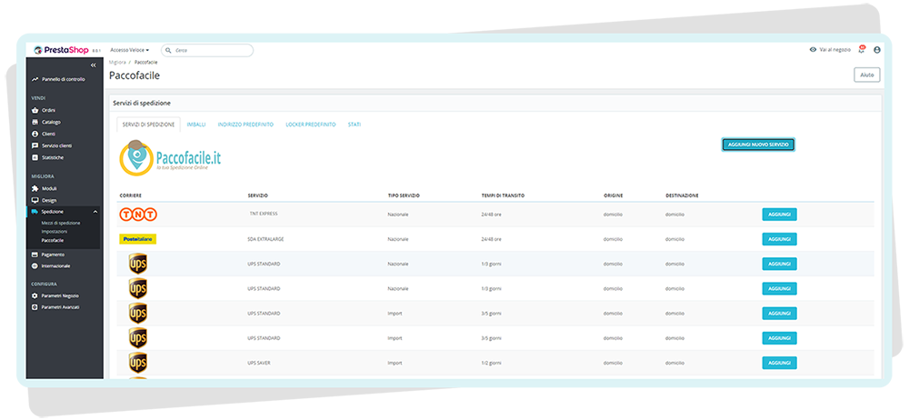This screenshot has width=909, height=420.
Task: Open notifications bell icon
Action: point(862,50)
